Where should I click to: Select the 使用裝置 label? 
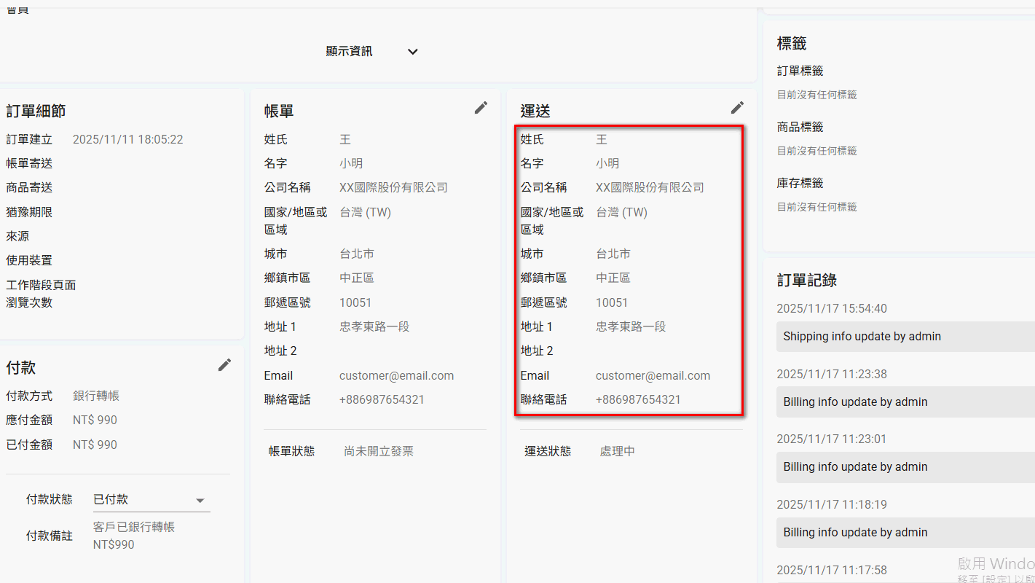tap(29, 260)
